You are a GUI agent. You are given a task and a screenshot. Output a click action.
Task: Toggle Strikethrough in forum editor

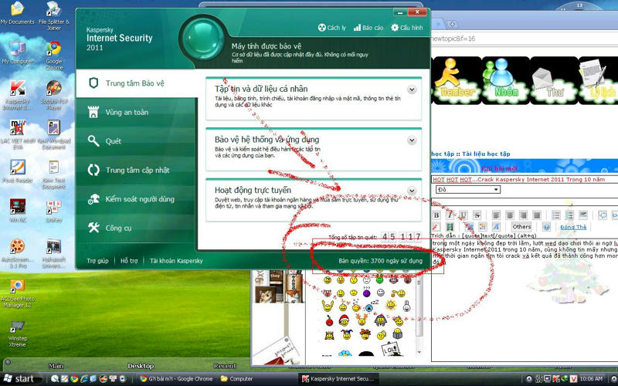tap(477, 215)
